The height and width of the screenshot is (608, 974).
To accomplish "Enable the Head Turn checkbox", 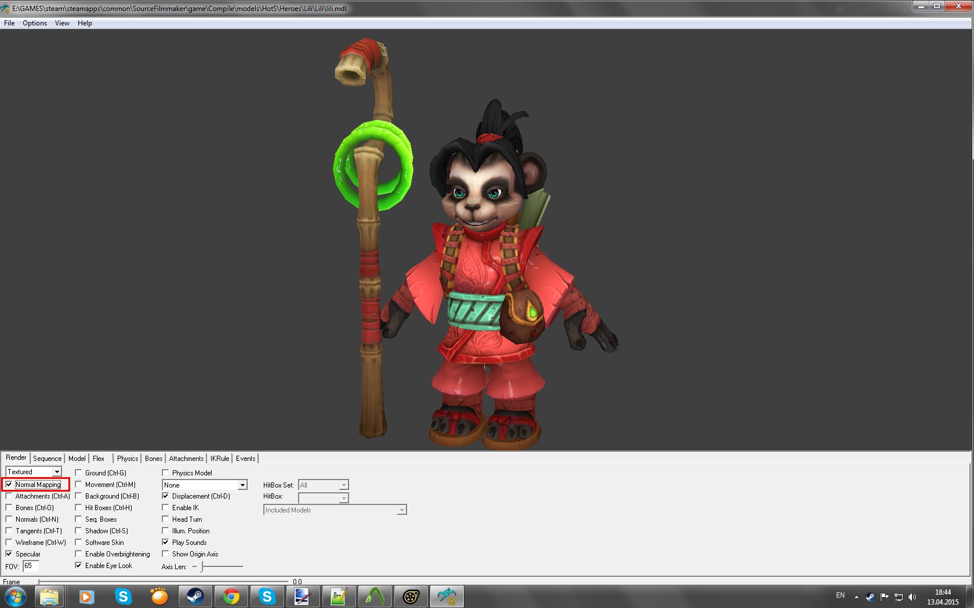I will 165,519.
